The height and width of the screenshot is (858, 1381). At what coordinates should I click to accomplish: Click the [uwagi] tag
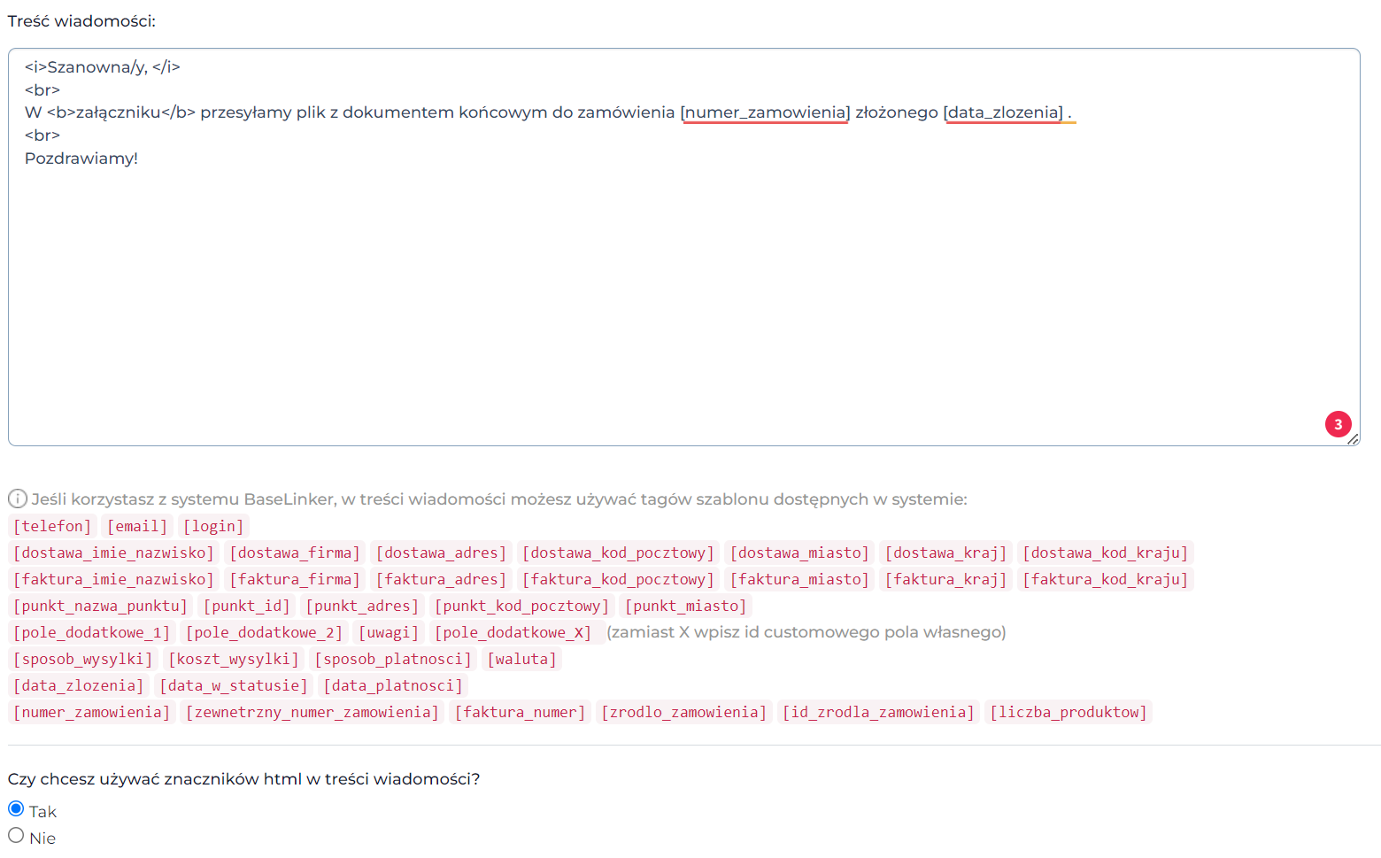pyautogui.click(x=388, y=632)
